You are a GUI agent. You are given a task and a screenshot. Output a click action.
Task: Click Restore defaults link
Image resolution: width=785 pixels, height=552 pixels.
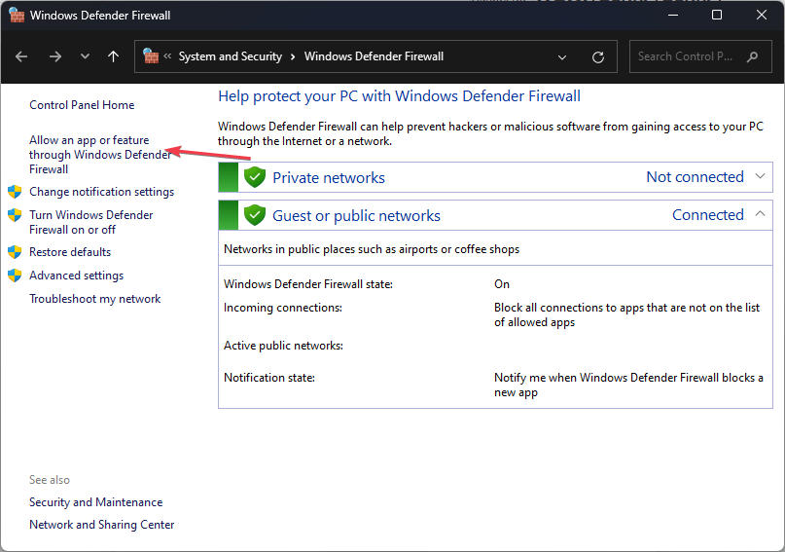(70, 251)
